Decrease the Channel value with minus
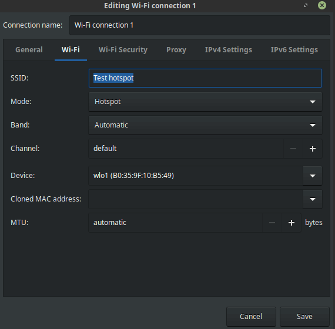Screen dimensions: 335x329 pyautogui.click(x=293, y=149)
